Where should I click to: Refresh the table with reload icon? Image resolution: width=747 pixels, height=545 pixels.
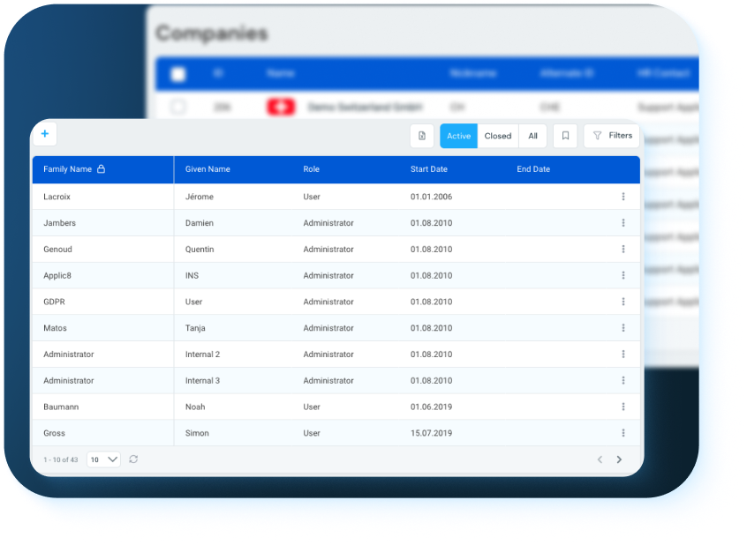point(133,459)
